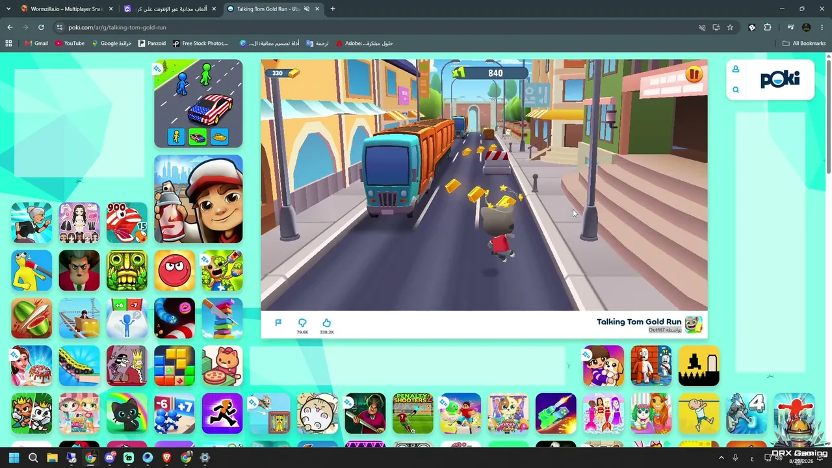Viewport: 832px width, 468px height.
Task: Open the Free Stock Photos bookmark
Action: (201, 44)
